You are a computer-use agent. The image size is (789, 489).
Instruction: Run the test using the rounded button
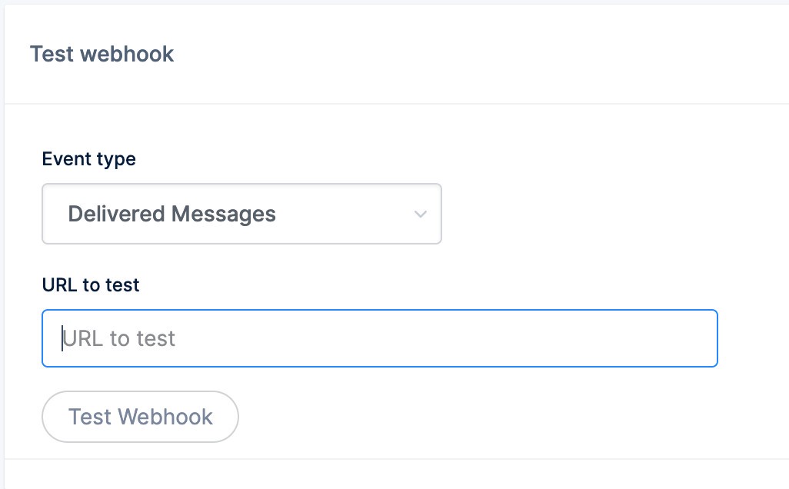[140, 417]
